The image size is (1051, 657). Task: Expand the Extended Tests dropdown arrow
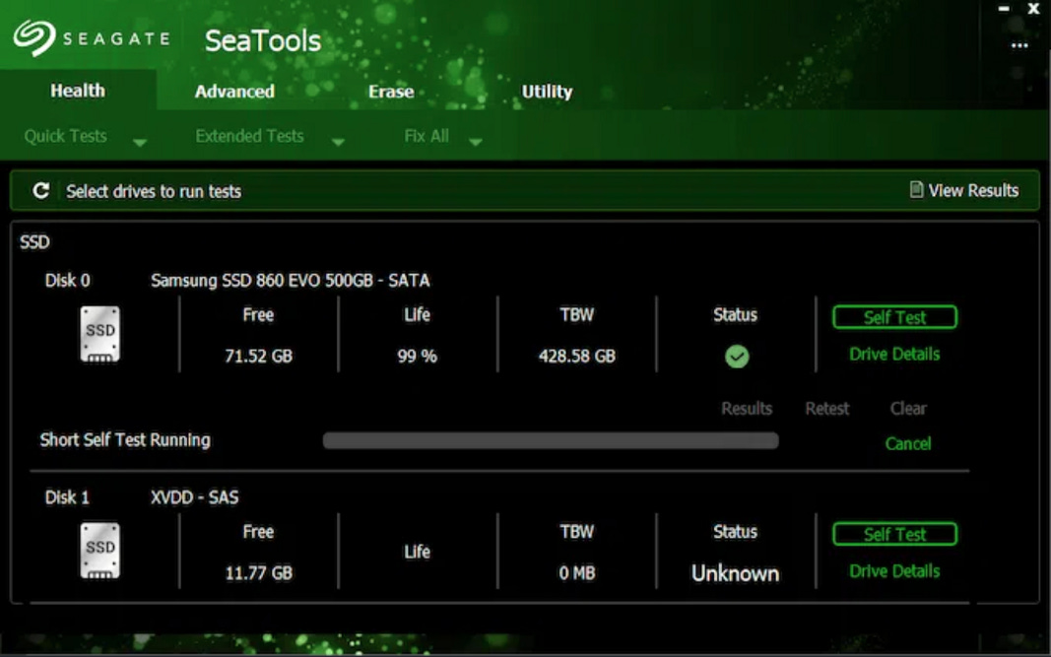click(338, 142)
